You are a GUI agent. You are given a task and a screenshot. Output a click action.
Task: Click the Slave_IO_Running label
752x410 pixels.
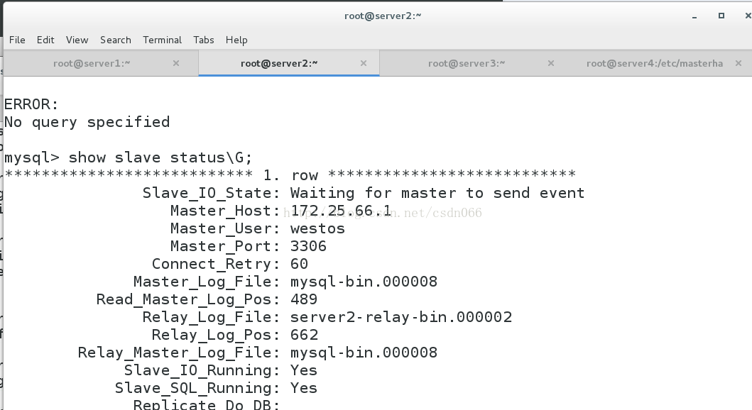(202, 370)
